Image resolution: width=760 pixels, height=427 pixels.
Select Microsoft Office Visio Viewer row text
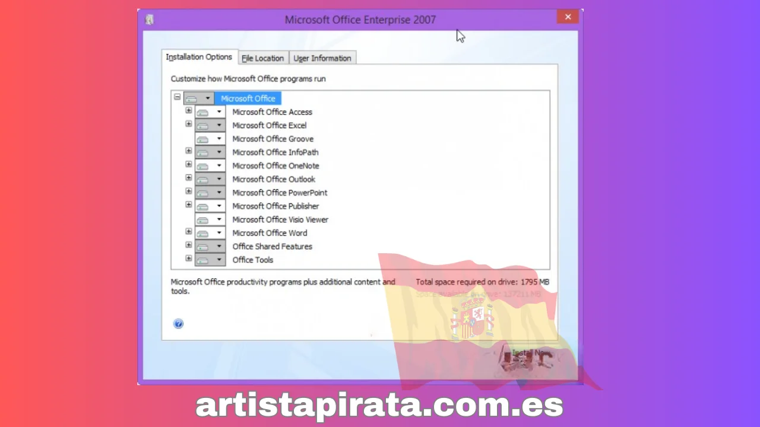(280, 219)
